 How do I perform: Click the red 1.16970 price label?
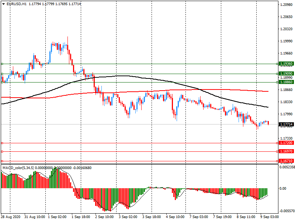pyautogui.click(x=286, y=151)
